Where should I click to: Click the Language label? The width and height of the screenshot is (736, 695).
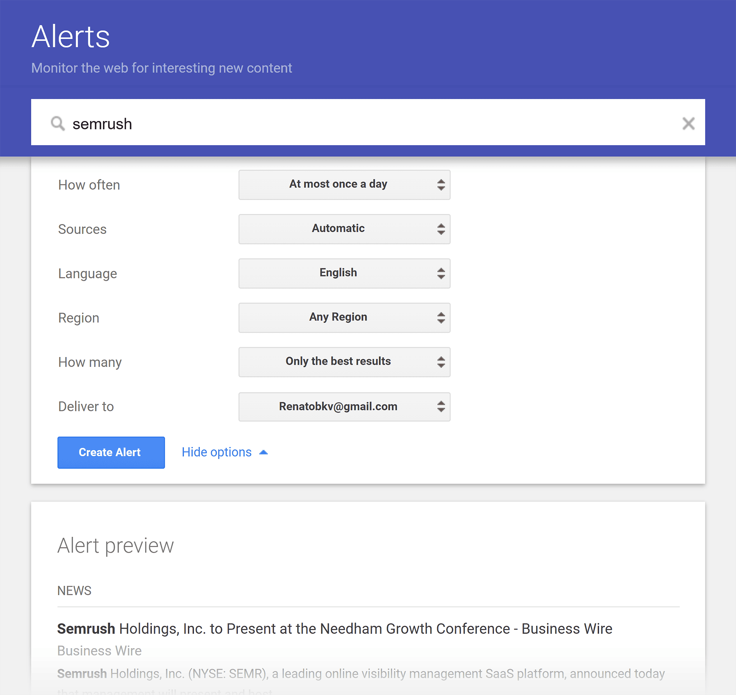click(x=87, y=274)
